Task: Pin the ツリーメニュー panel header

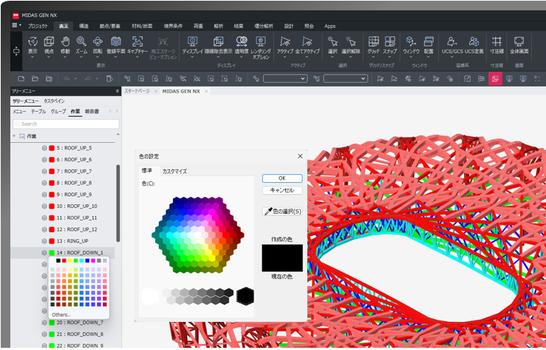Action: [117, 91]
